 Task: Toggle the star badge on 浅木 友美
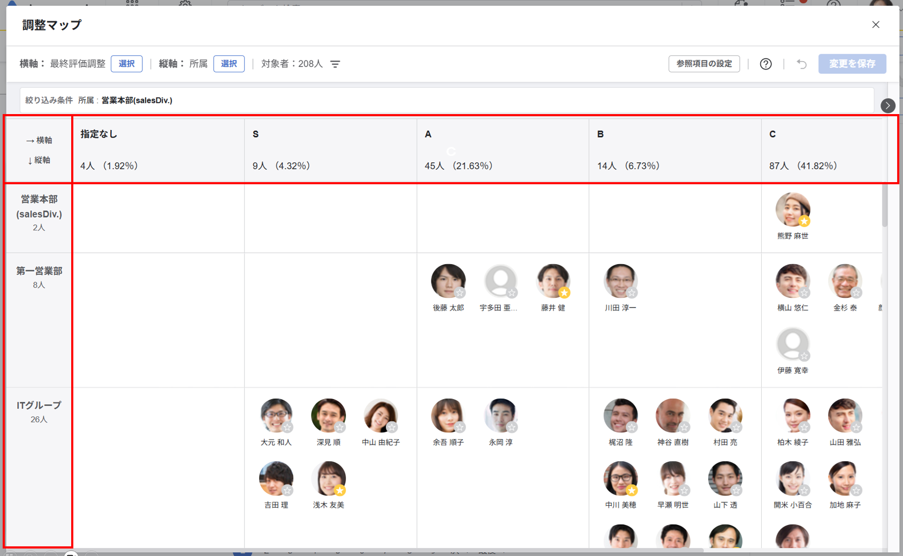(340, 490)
